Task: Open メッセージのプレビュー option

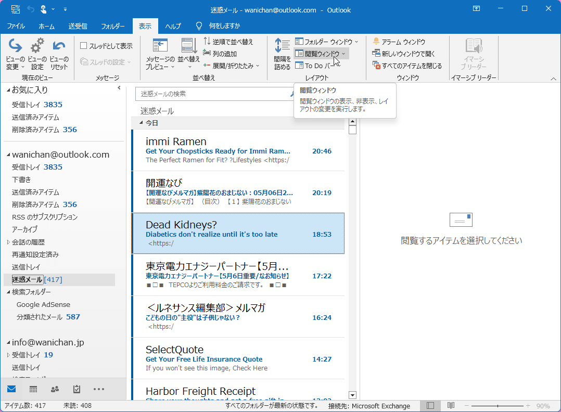Action: (160, 54)
